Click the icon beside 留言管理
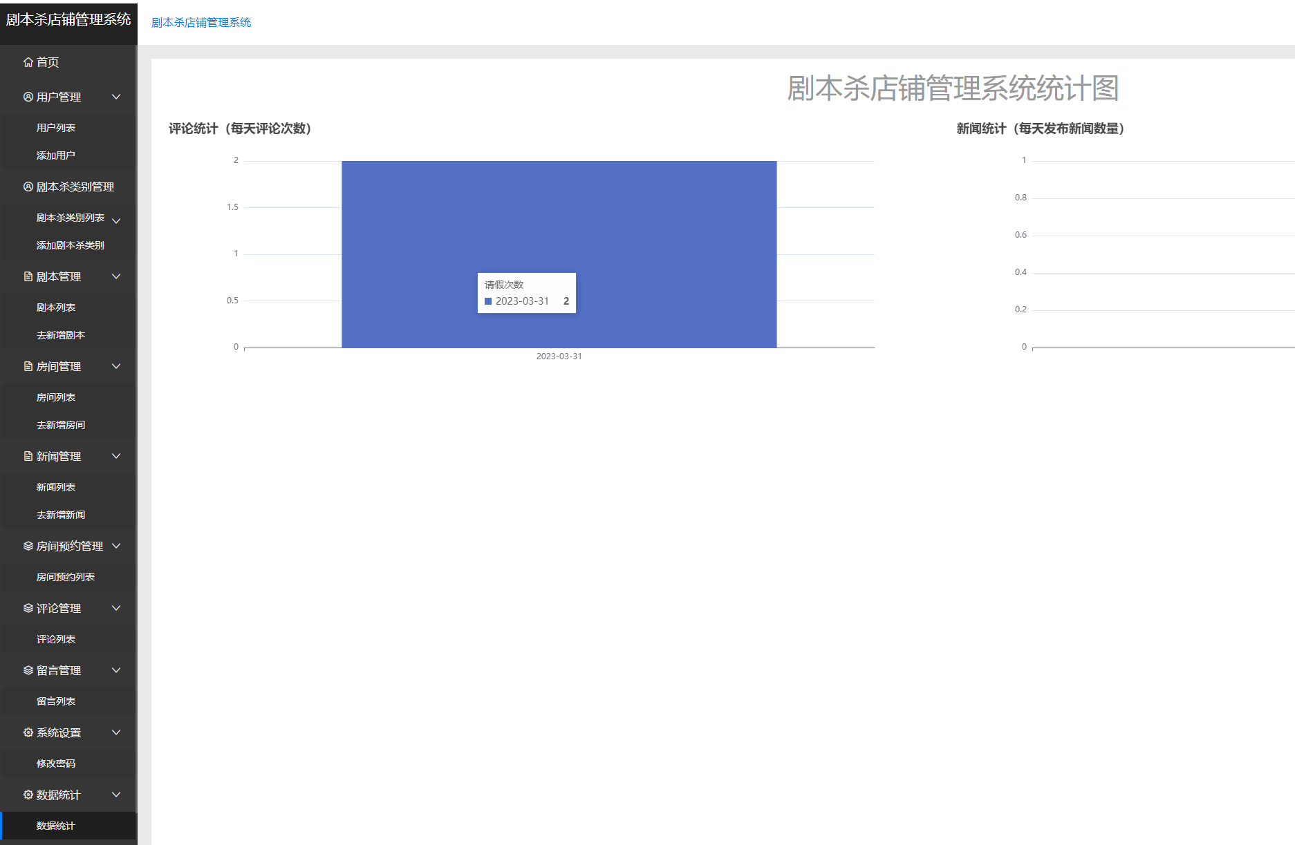This screenshot has height=845, width=1295. click(28, 670)
